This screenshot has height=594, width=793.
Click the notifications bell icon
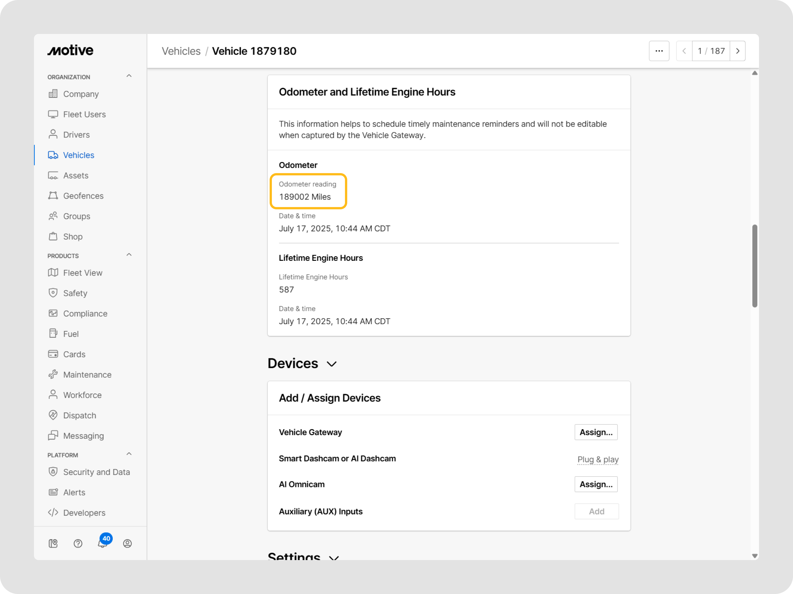[x=103, y=544]
